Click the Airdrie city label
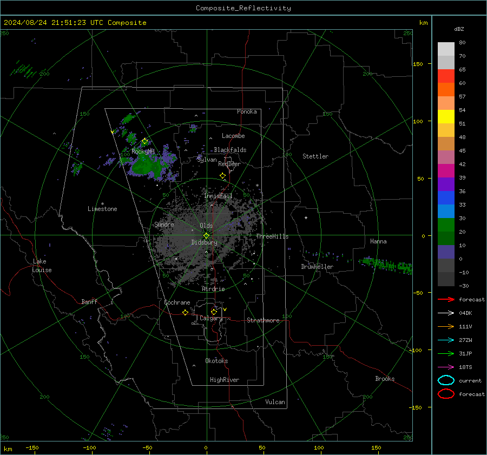 (213, 289)
